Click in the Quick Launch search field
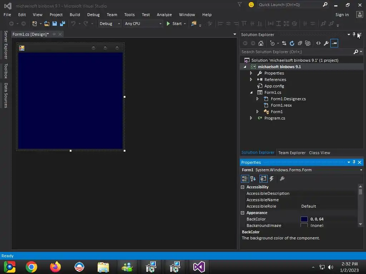The height and width of the screenshot is (274, 366). click(290, 5)
